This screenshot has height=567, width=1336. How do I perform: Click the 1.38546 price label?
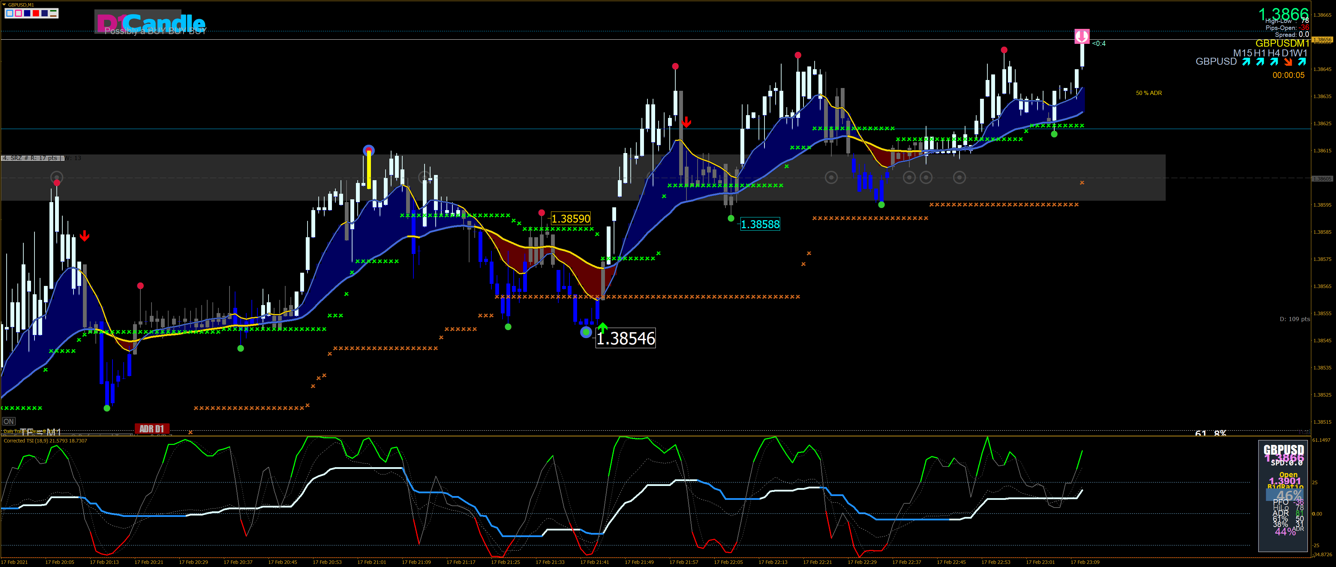[626, 338]
